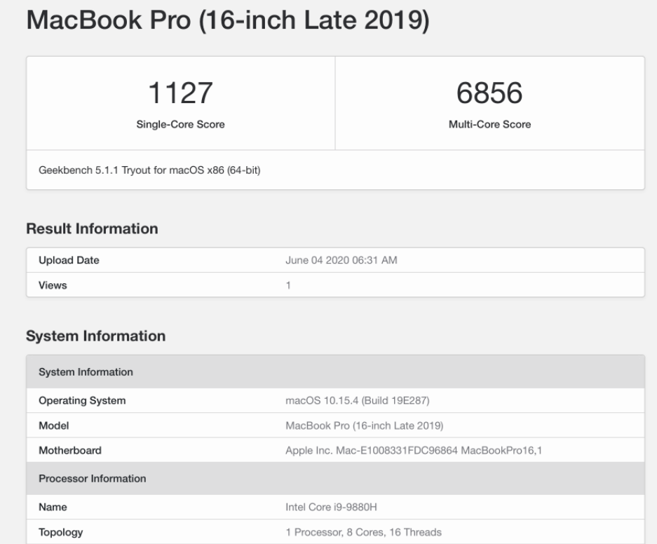Click the Views row label
Viewport: 657px width, 544px height.
pyautogui.click(x=53, y=285)
